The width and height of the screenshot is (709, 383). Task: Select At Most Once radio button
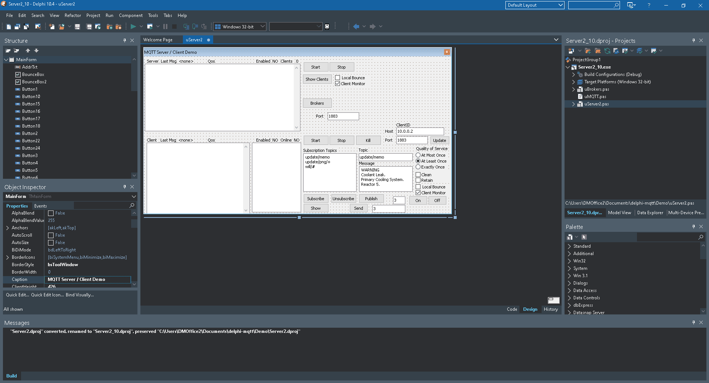pyautogui.click(x=418, y=155)
